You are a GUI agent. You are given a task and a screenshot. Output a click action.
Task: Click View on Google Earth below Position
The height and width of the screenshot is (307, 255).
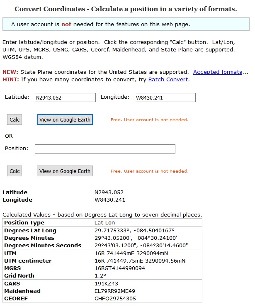click(x=65, y=171)
